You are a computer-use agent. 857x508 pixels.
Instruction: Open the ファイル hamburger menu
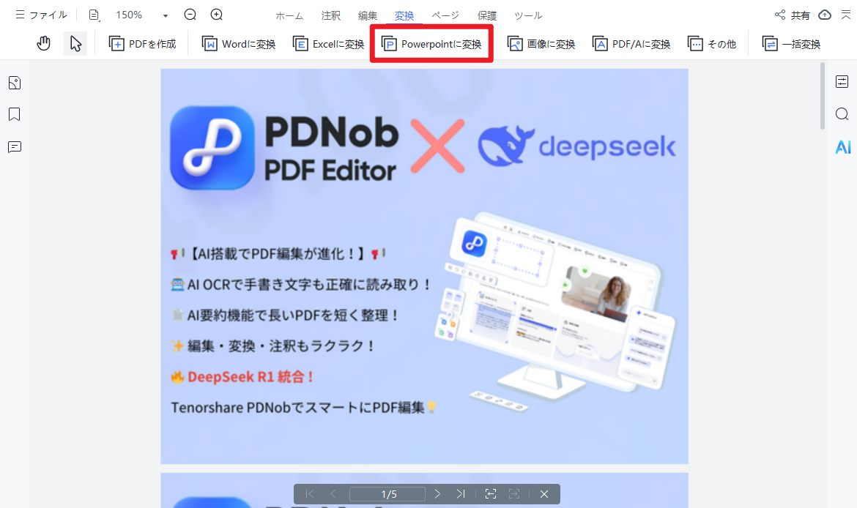point(41,15)
